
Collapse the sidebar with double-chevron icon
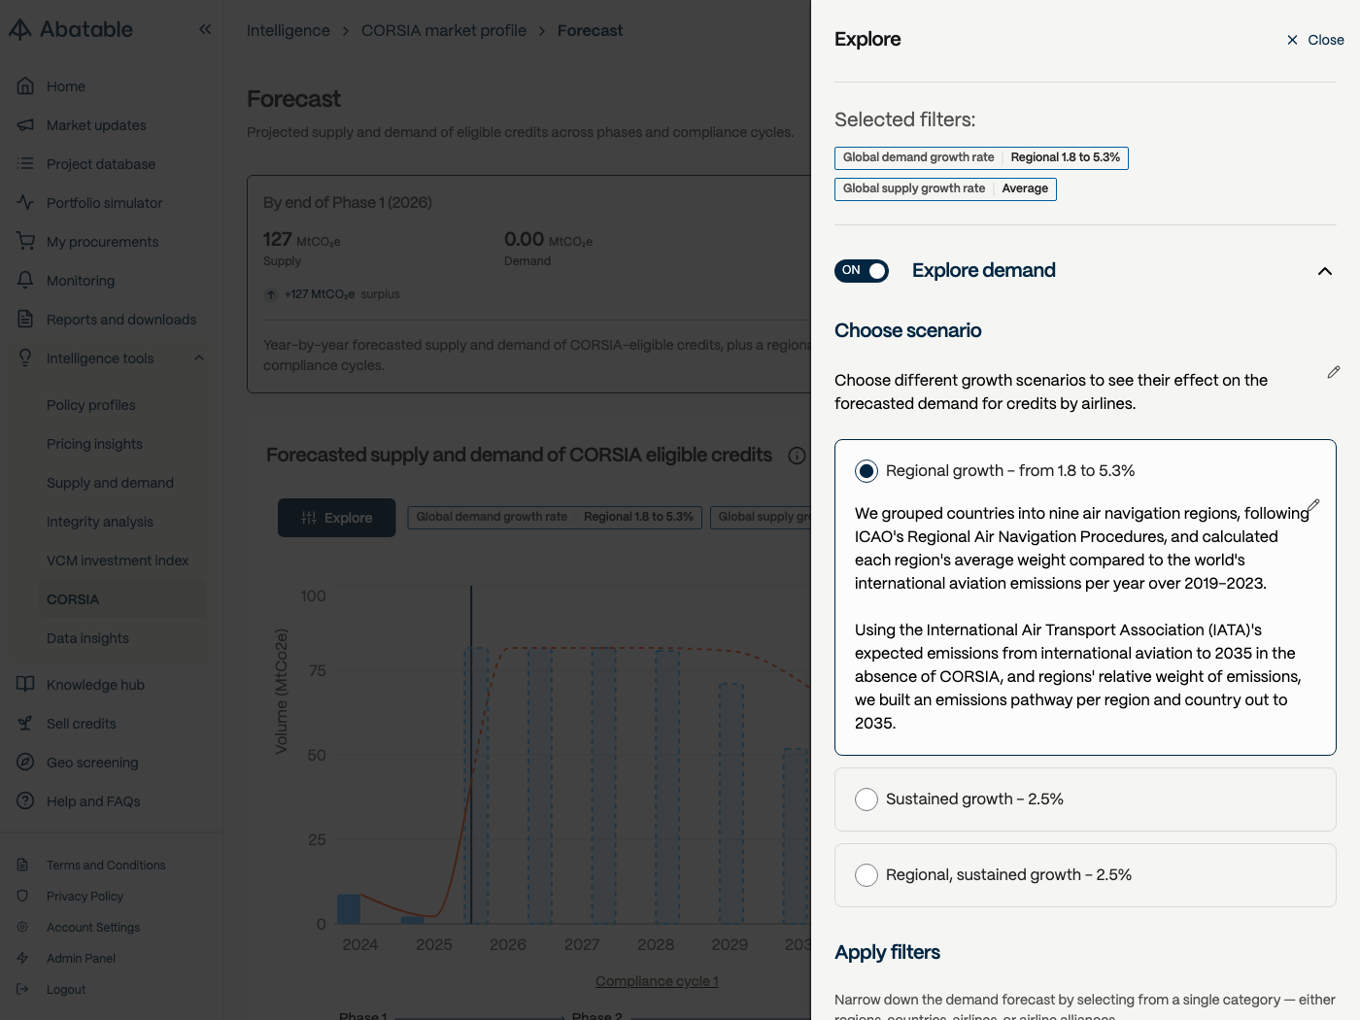pyautogui.click(x=205, y=29)
